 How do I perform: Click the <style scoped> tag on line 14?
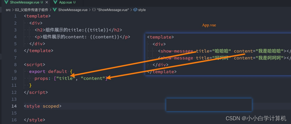[43, 106]
